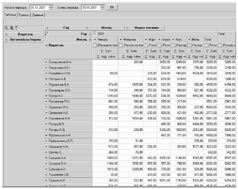Click hierarchy icon right of Месяц column header
Image resolution: width=238 pixels, height=189 pixels.
[90, 40]
